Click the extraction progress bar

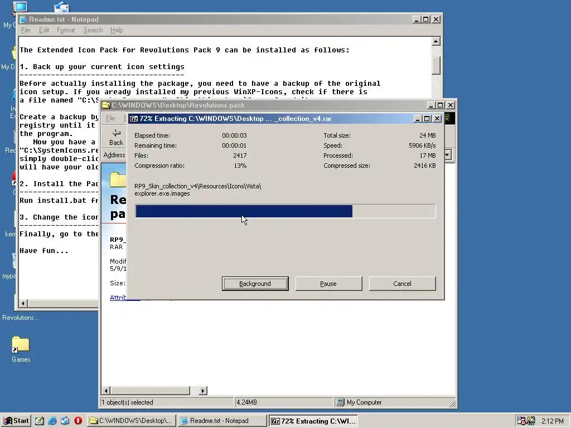(x=285, y=211)
